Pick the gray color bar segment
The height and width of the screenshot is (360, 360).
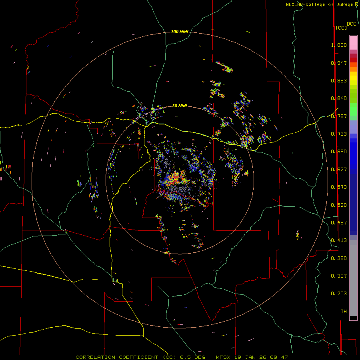(x=353, y=278)
